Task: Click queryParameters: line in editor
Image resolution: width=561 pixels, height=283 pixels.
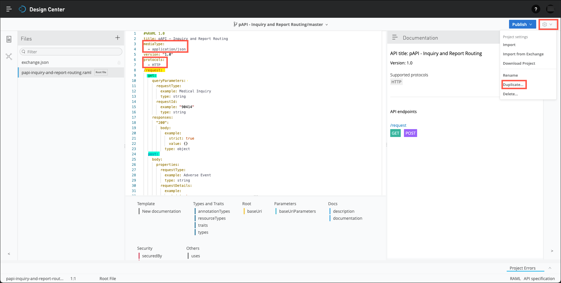Action: 169,81
